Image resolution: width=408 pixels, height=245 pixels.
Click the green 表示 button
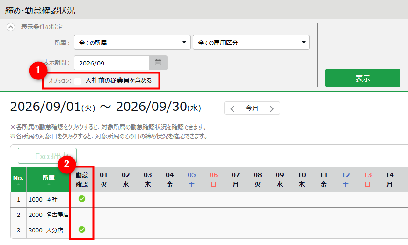click(x=363, y=78)
